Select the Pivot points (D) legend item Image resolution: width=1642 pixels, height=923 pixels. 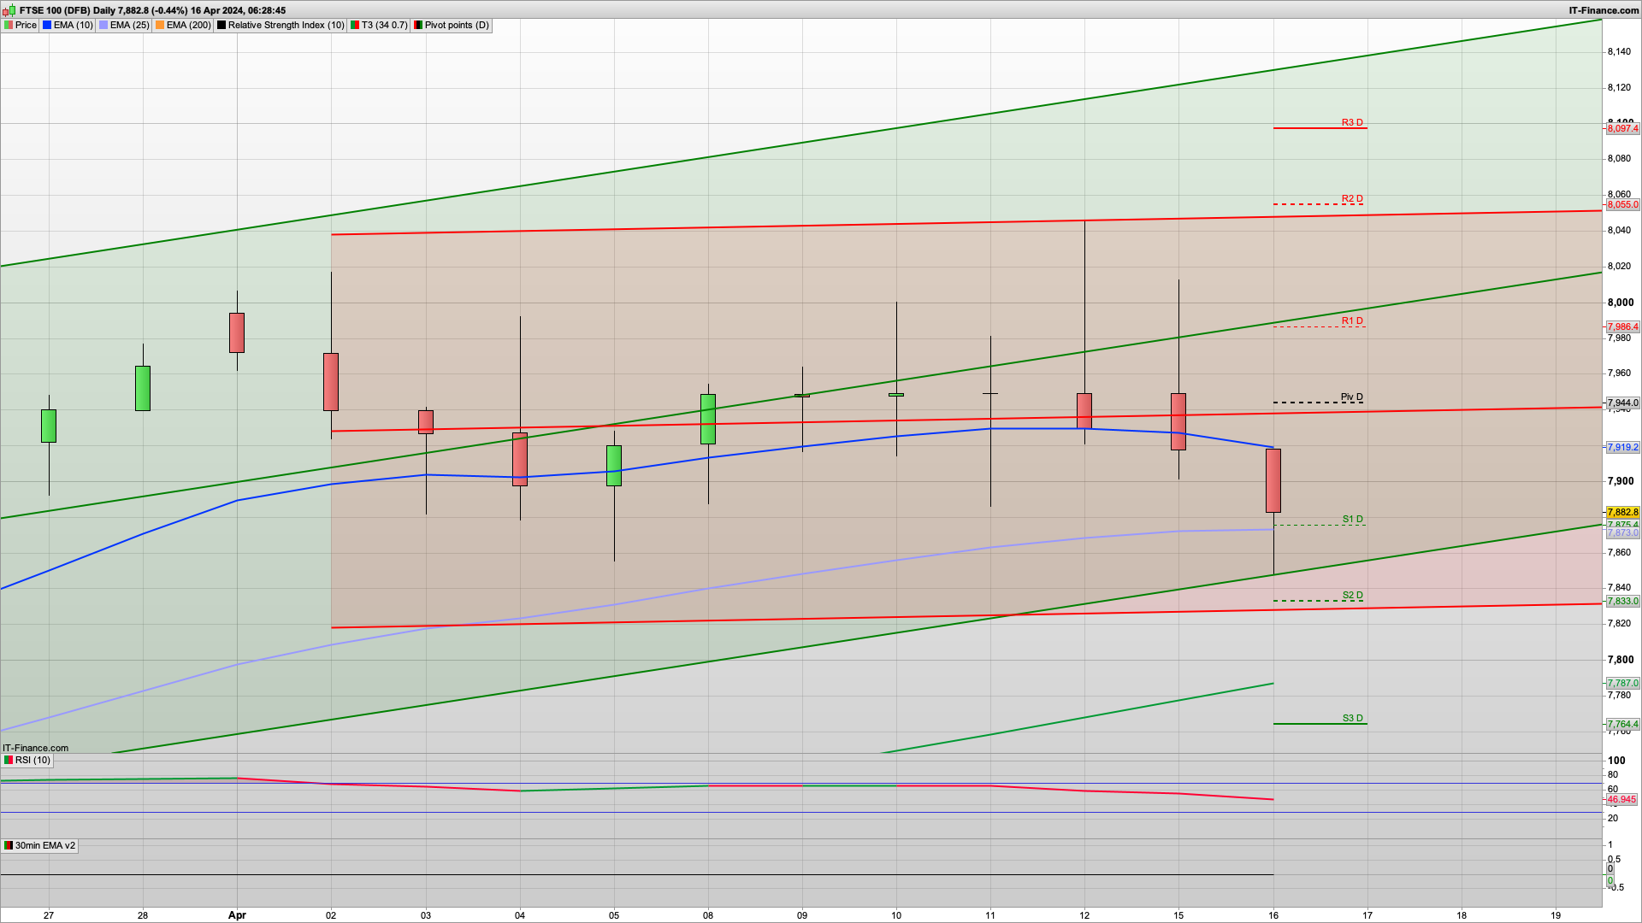pos(452,25)
